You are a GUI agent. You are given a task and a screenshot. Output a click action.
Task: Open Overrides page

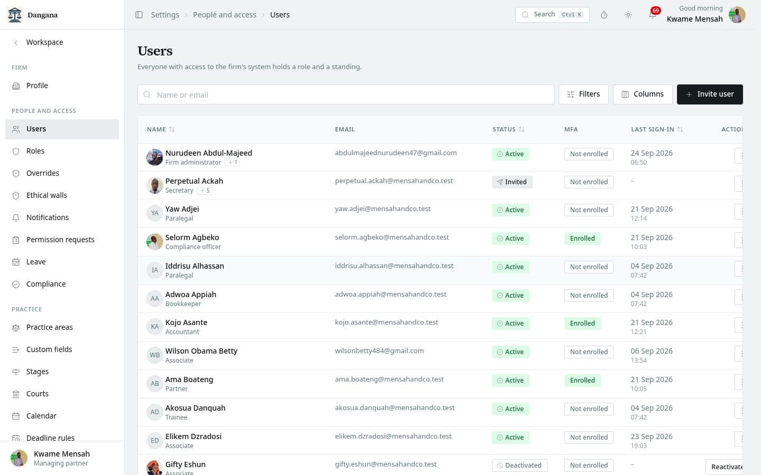click(x=62, y=173)
